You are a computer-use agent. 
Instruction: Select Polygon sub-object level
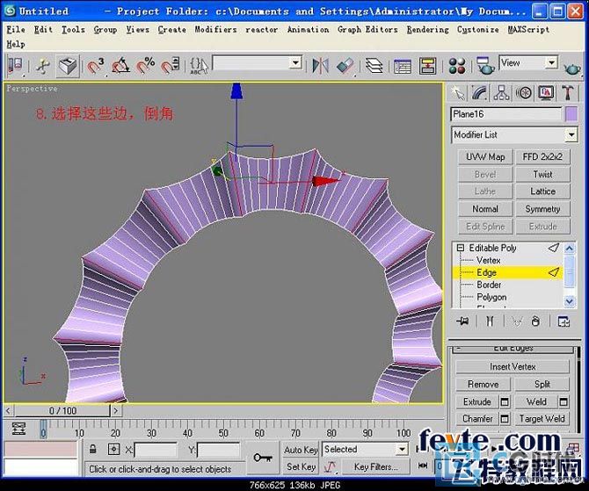click(491, 297)
